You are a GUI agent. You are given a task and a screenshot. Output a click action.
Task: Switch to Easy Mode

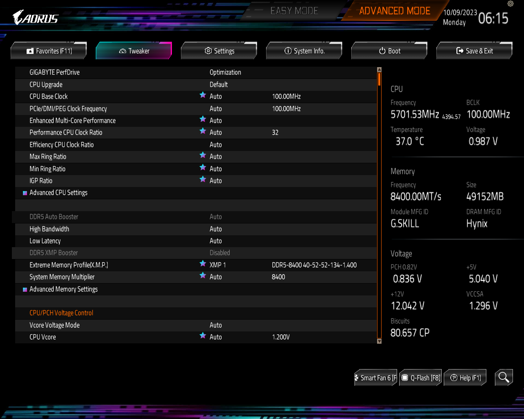pyautogui.click(x=294, y=11)
